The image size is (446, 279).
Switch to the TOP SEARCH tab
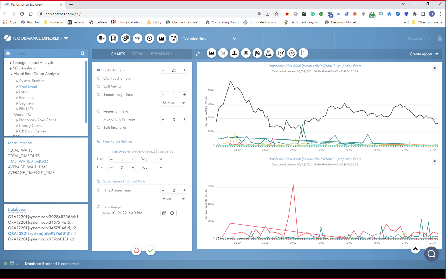click(162, 54)
